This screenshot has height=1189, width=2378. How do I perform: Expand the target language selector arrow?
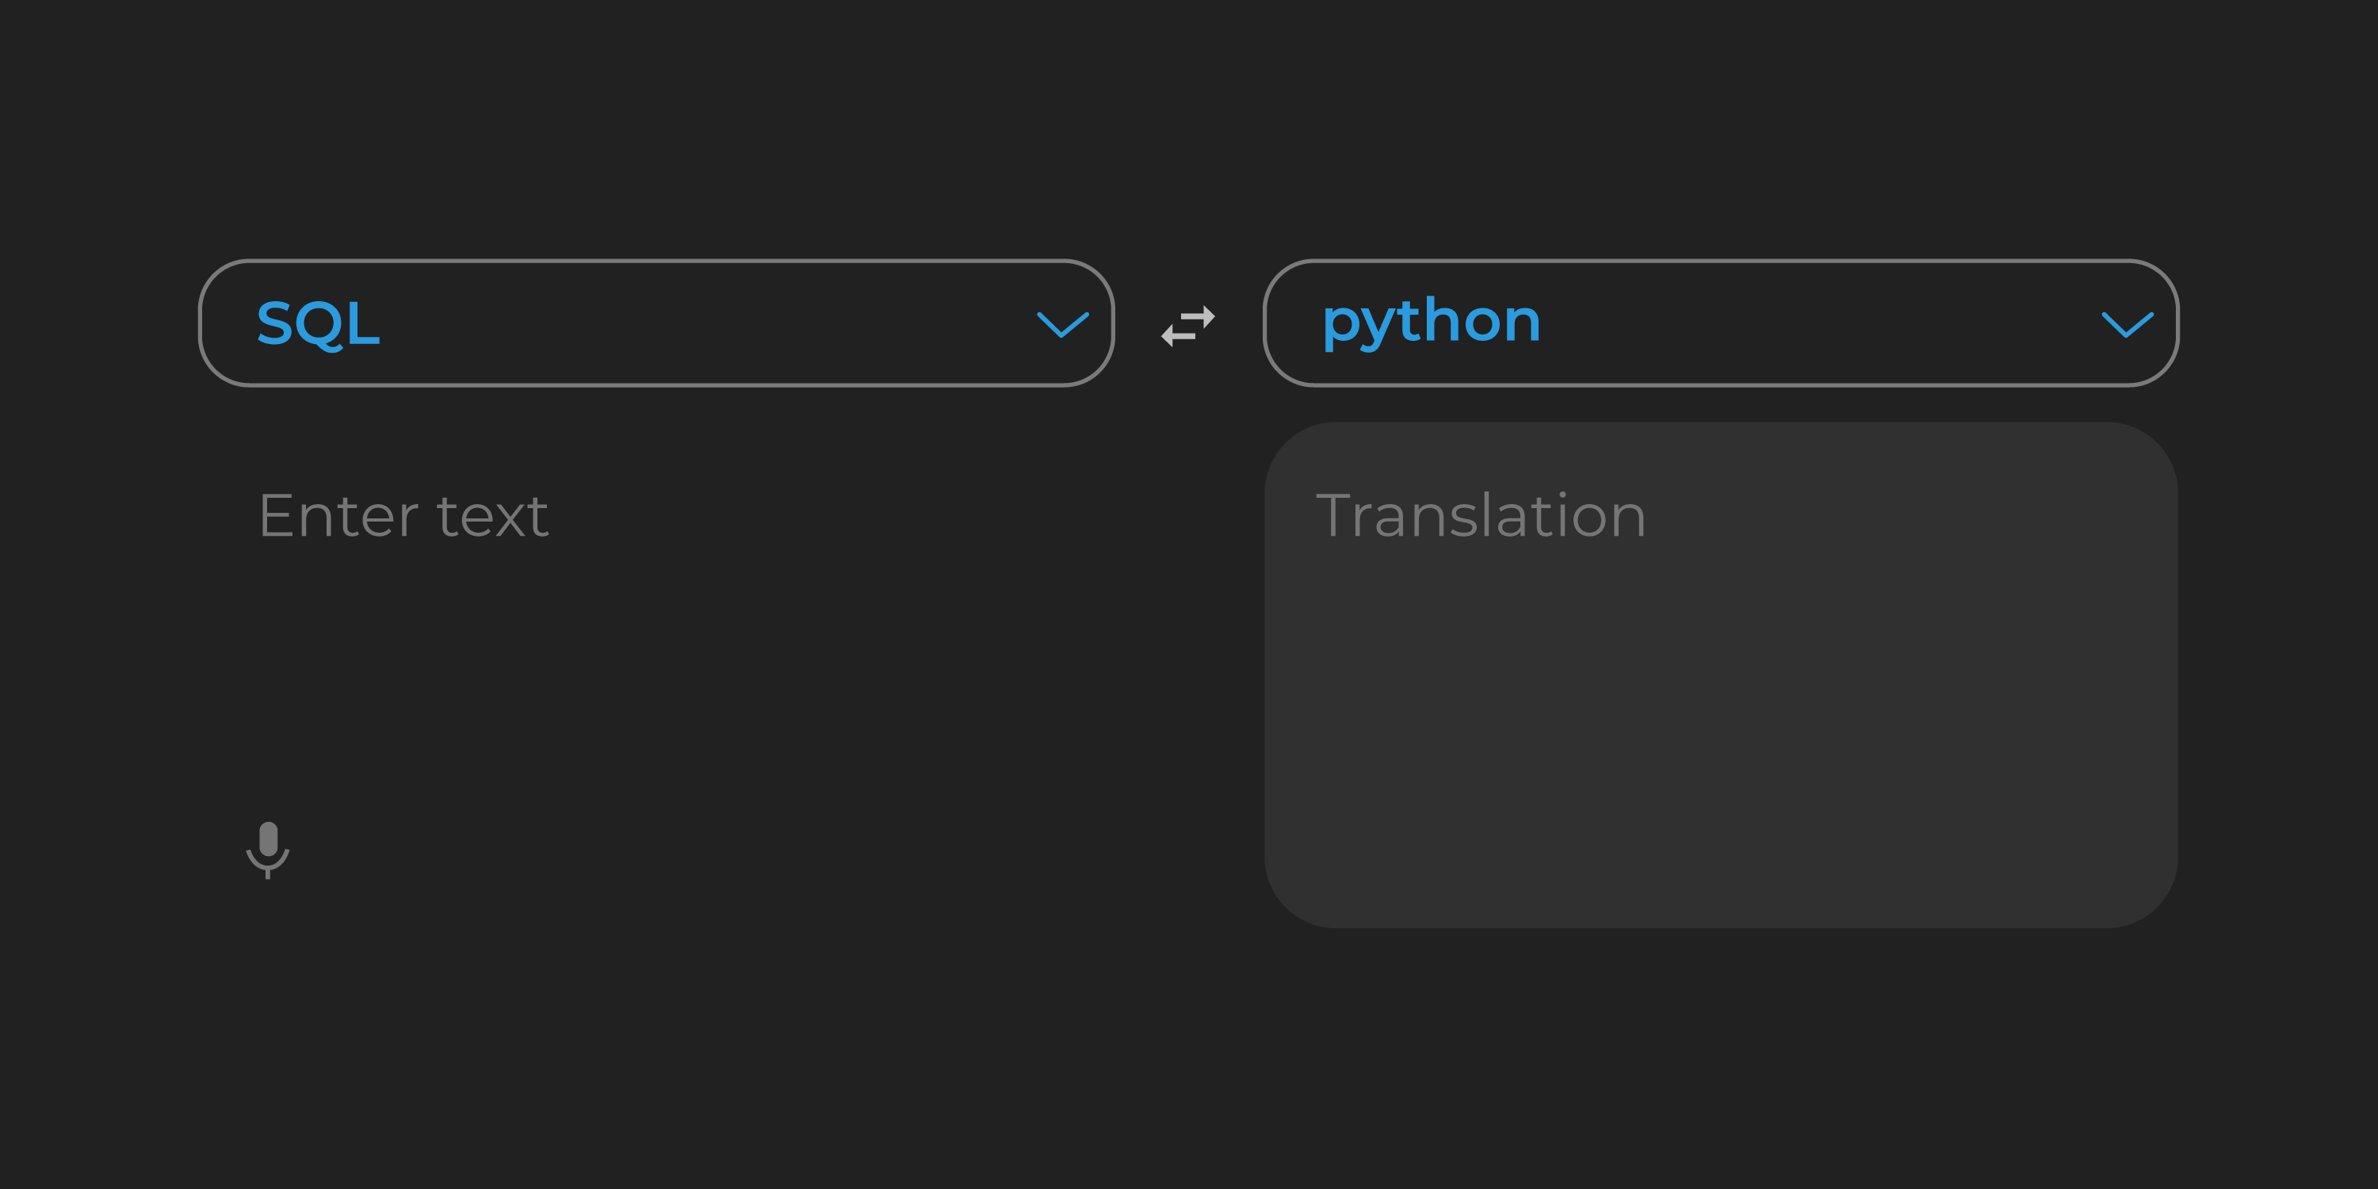point(2127,324)
